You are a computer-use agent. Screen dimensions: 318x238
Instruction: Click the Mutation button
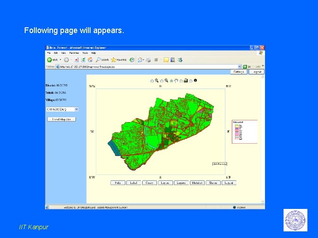coord(197,183)
